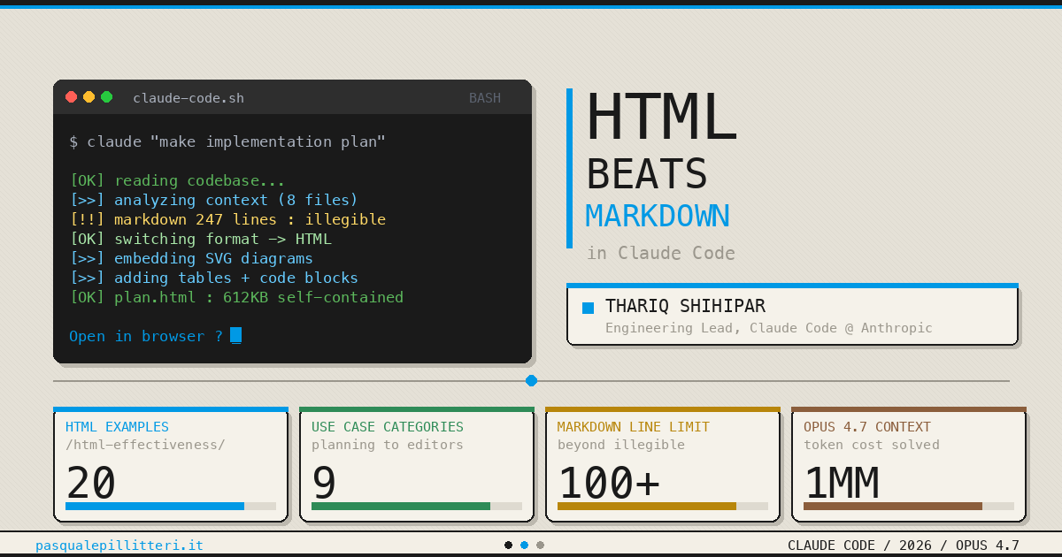Viewport: 1062px width, 557px height.
Task: Click the BASH label in terminal header
Action: pos(485,98)
